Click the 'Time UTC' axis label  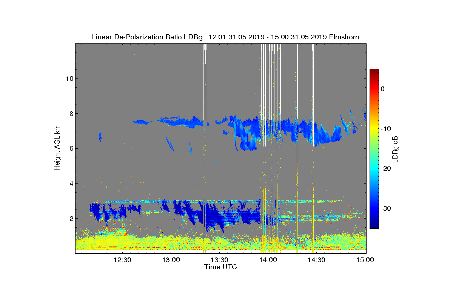tap(221, 267)
